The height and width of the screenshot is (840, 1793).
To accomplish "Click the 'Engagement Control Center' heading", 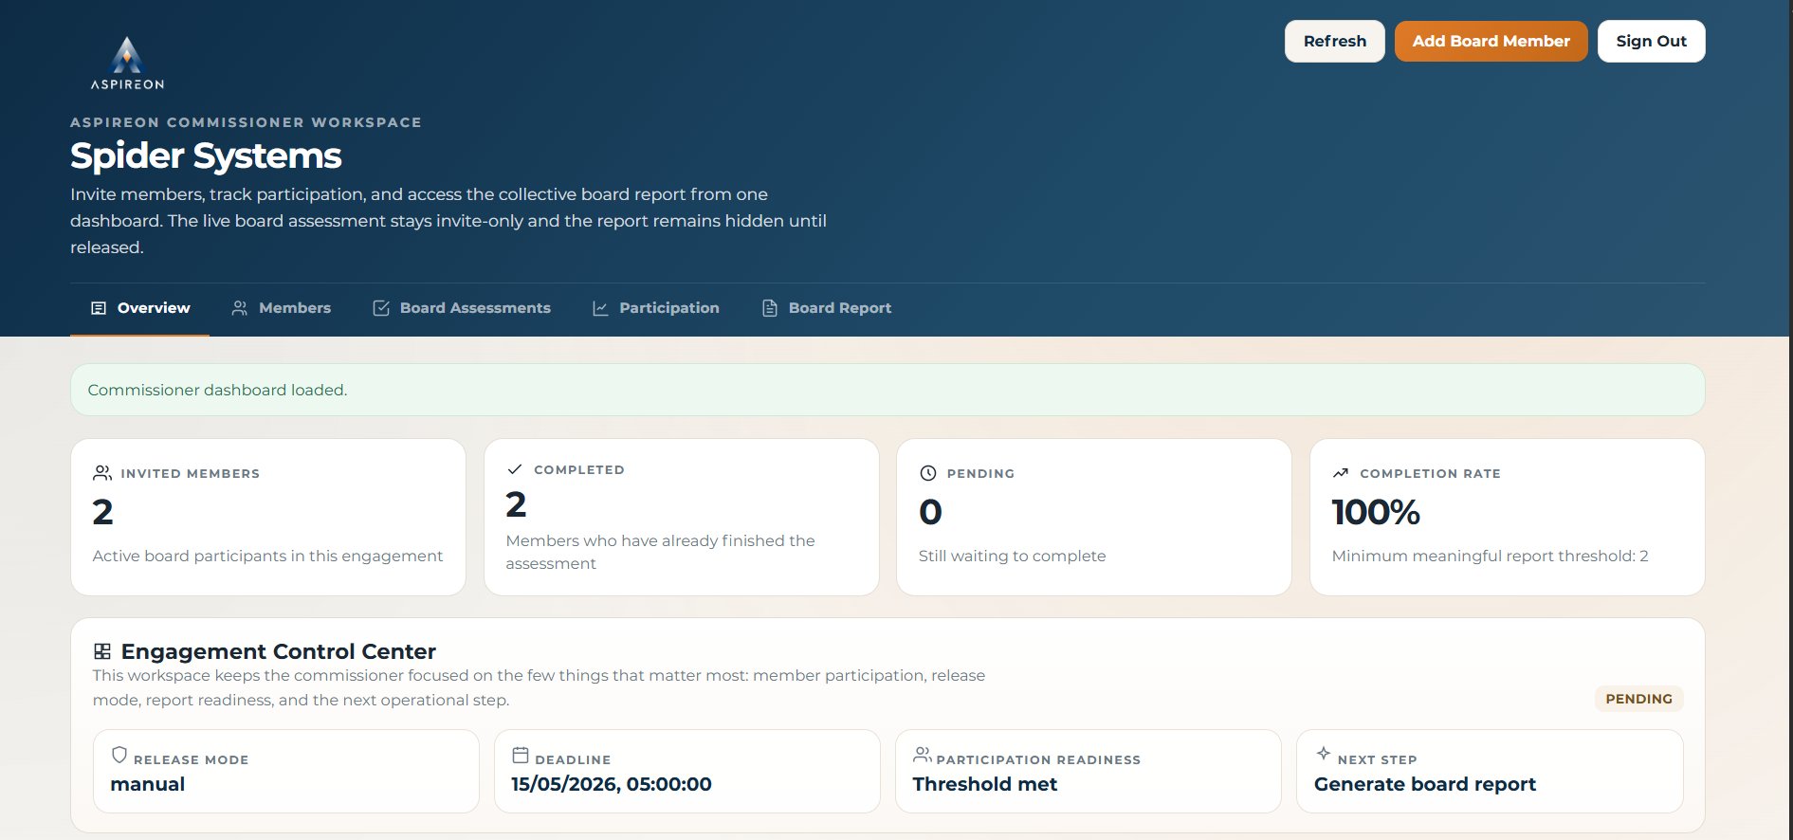I will coord(279,651).
